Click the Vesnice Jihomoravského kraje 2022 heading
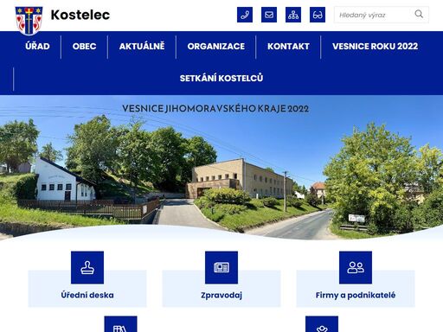 click(215, 109)
